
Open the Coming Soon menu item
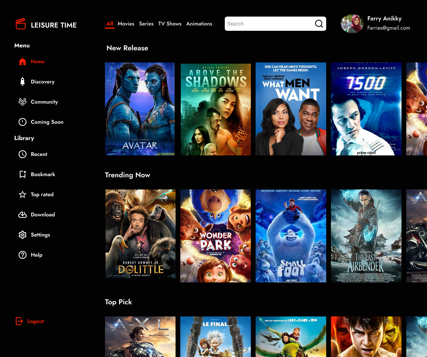click(x=47, y=122)
